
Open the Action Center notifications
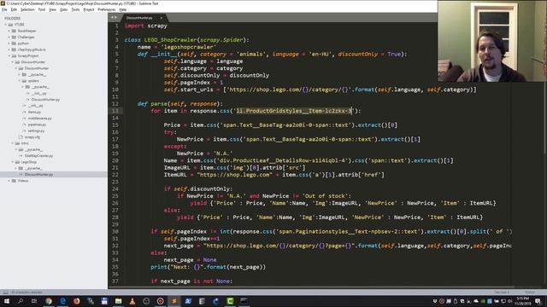point(538,301)
